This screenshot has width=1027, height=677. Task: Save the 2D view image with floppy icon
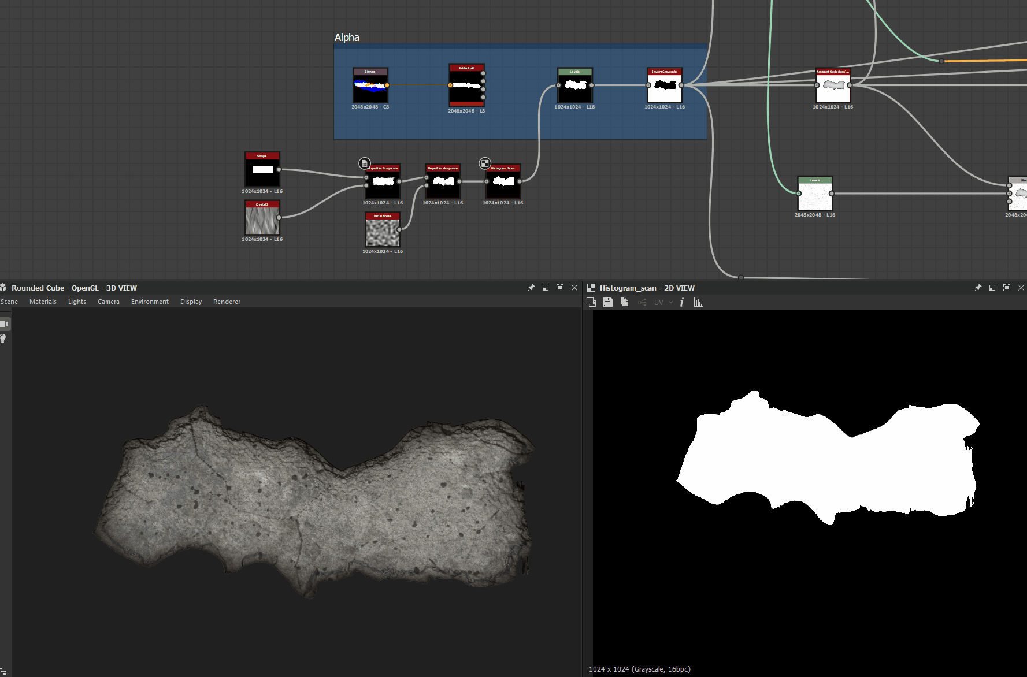(x=607, y=302)
